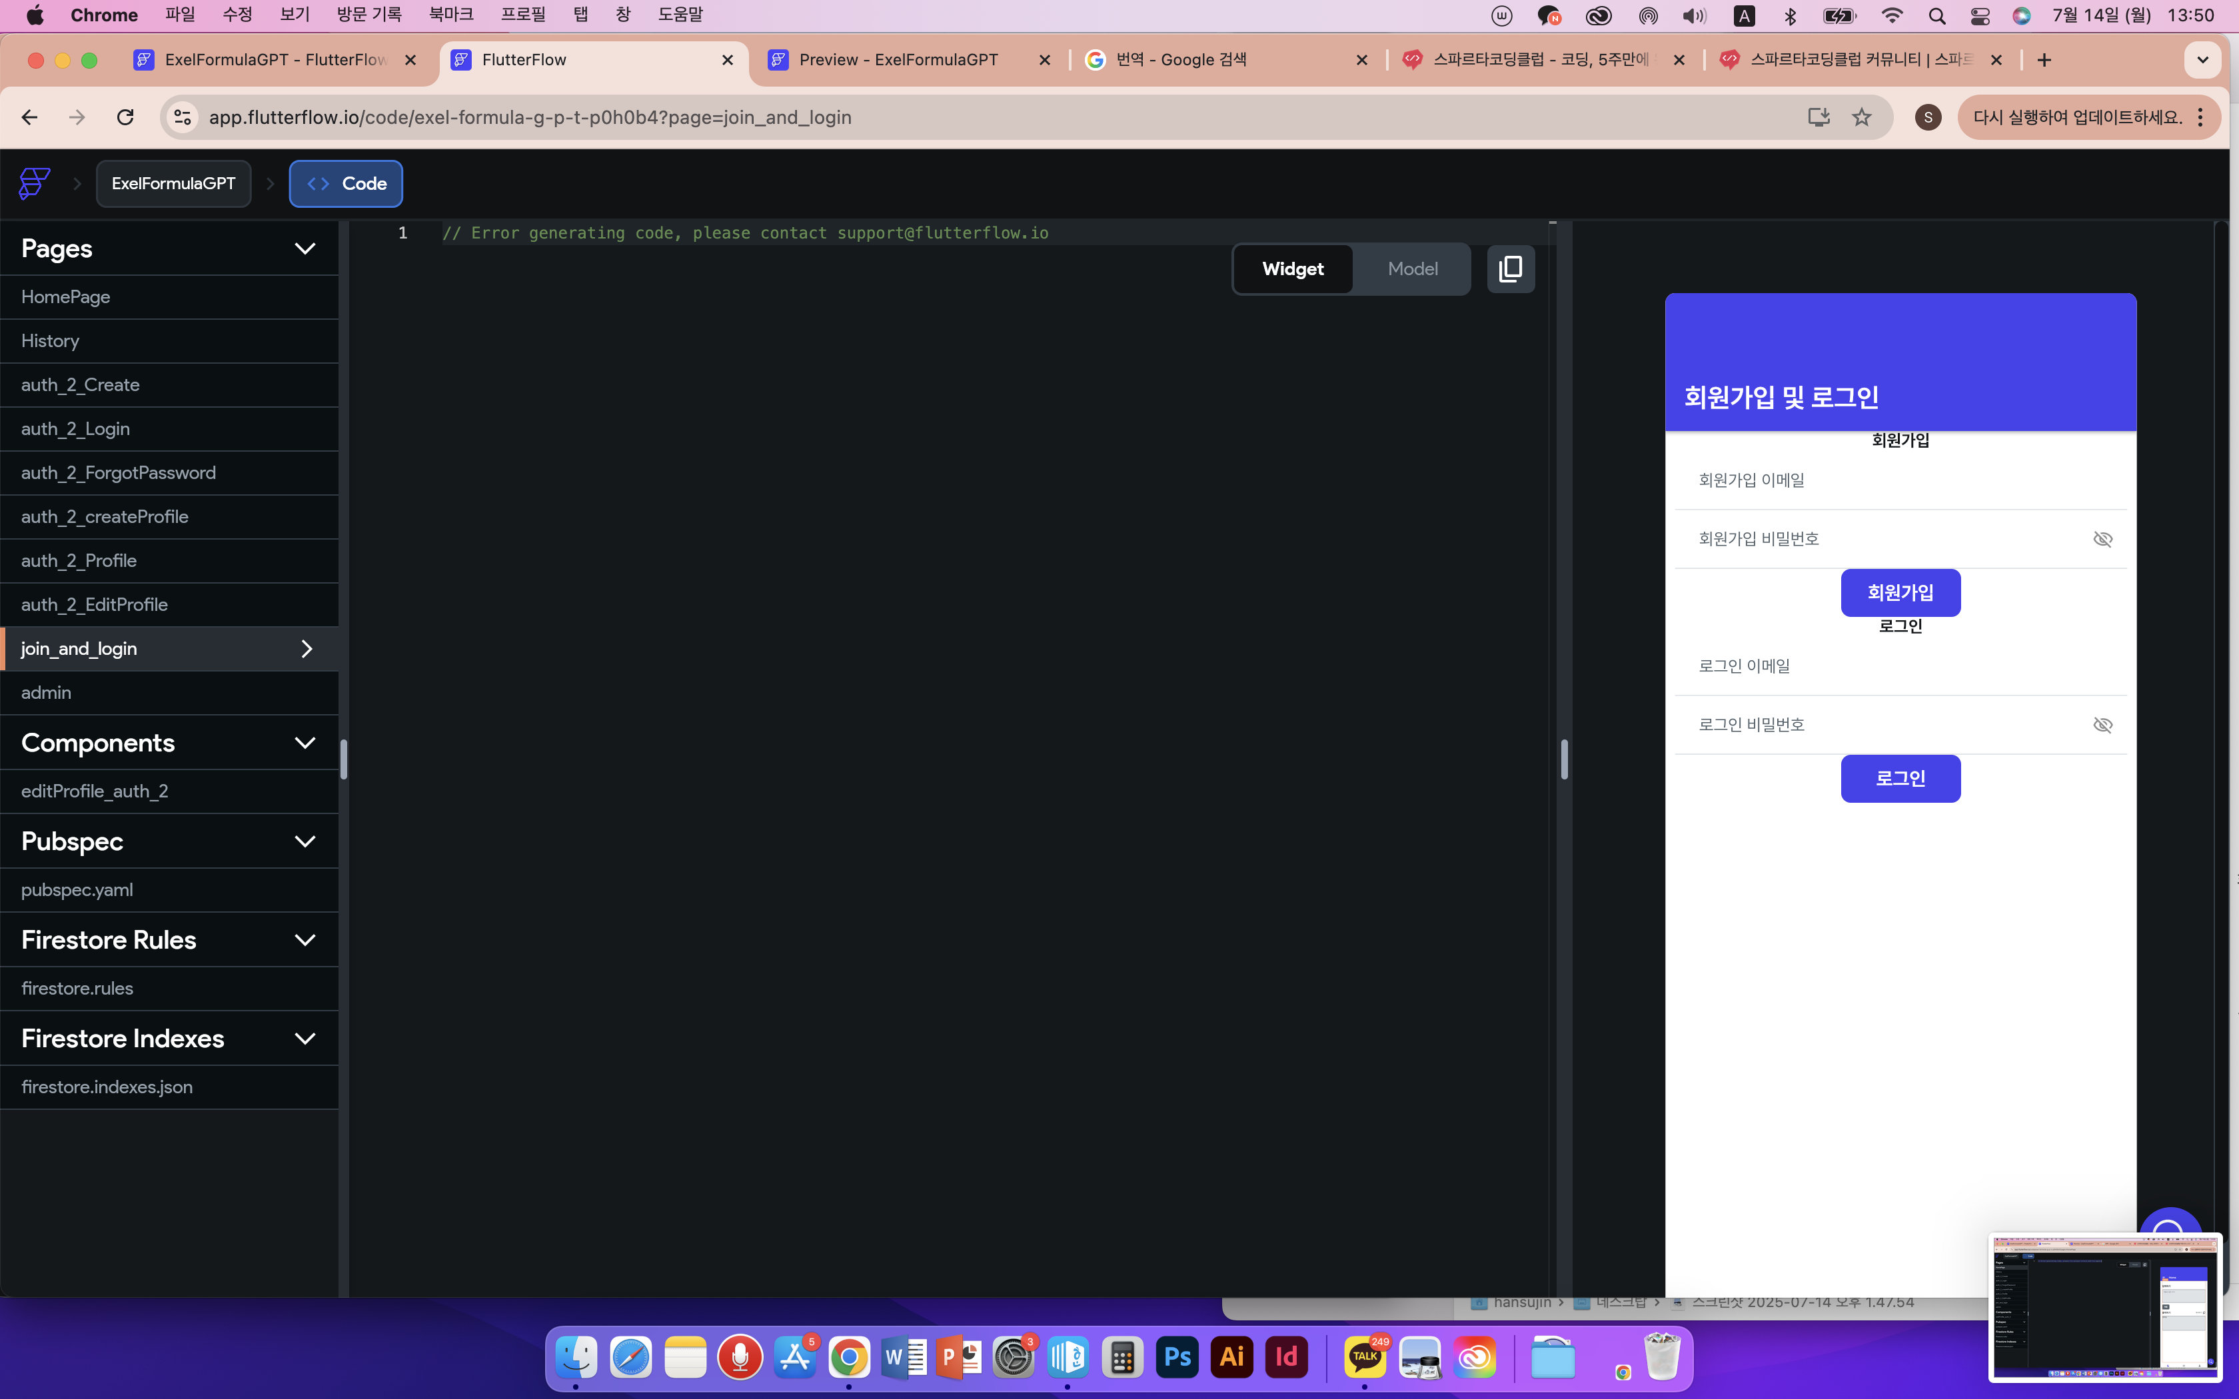
Task: Open Illustrator from the dock
Action: click(1231, 1358)
